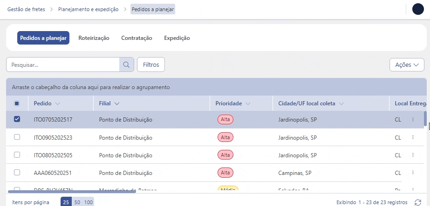Go to Gestão de fretes breadcrumb
The image size is (430, 206).
coord(27,9)
